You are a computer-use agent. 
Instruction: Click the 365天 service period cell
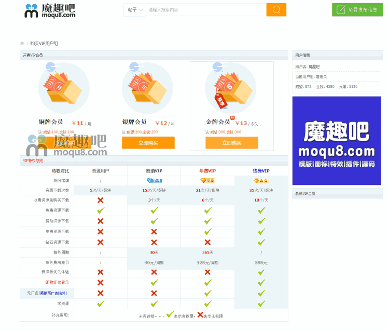(207, 253)
